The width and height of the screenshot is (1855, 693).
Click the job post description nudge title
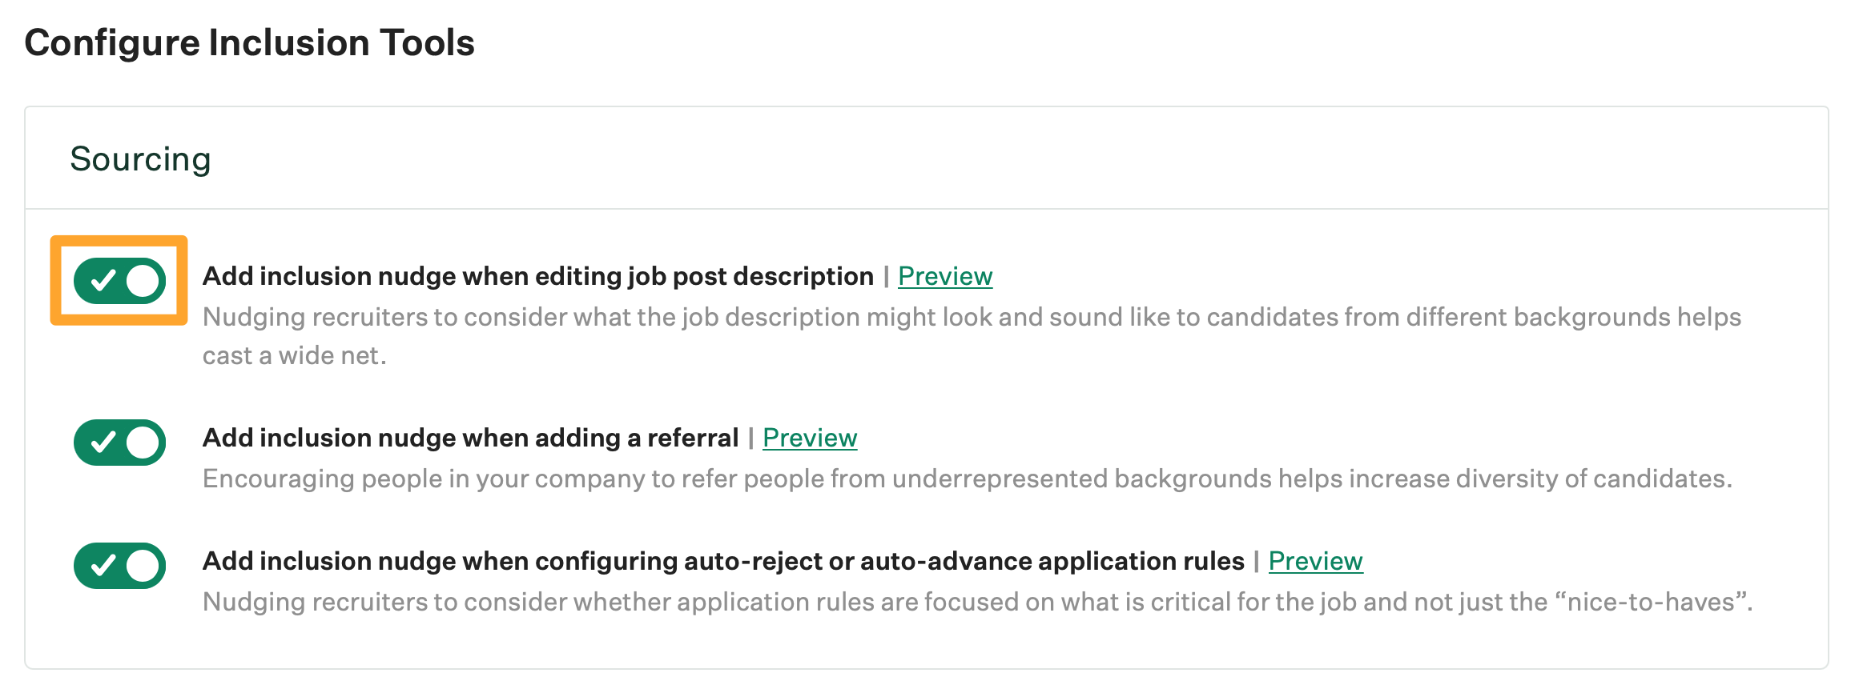click(537, 276)
